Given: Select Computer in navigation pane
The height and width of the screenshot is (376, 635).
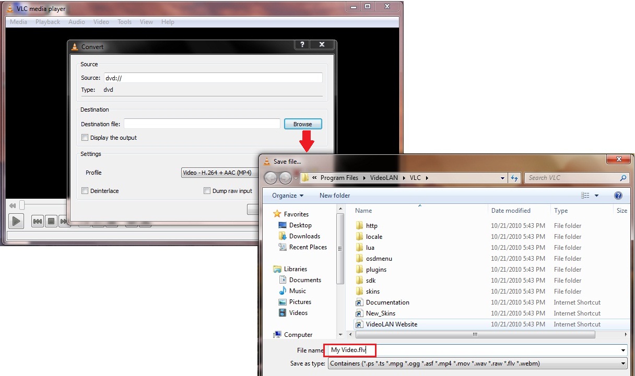Looking at the screenshot, I should click(x=298, y=335).
